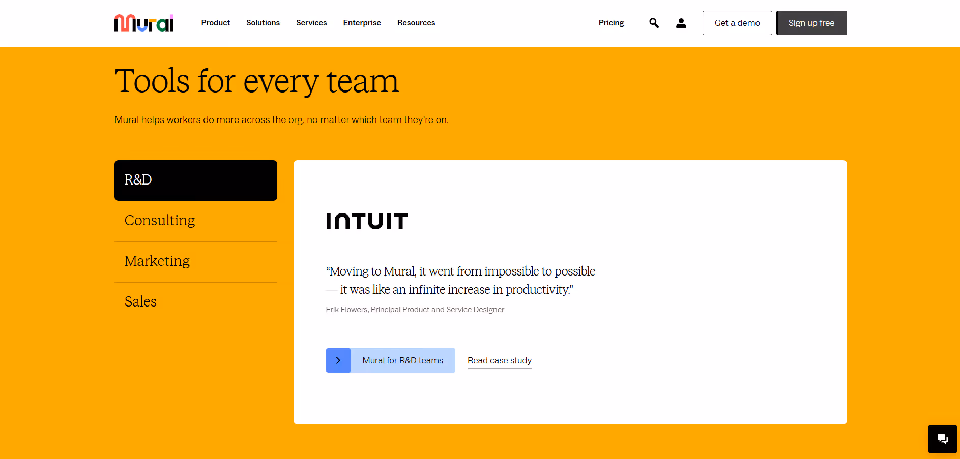Open the Product menu
The height and width of the screenshot is (459, 960).
pos(216,23)
